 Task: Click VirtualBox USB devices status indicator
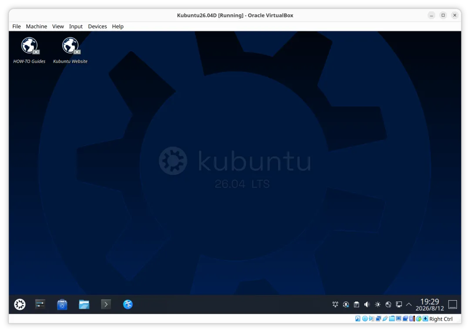point(385,319)
